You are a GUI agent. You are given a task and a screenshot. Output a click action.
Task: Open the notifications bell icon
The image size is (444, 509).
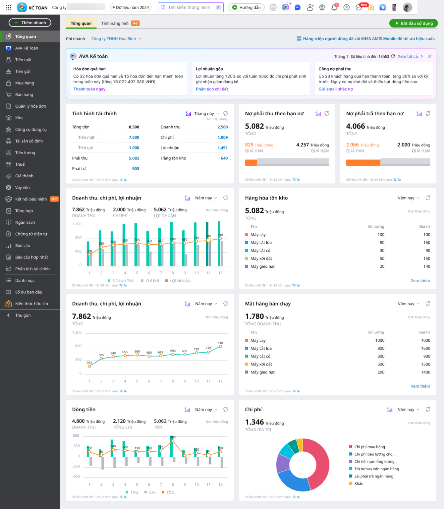pyautogui.click(x=334, y=7)
